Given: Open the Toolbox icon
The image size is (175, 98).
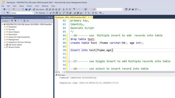Looking at the screenshot, I should 133,10.
